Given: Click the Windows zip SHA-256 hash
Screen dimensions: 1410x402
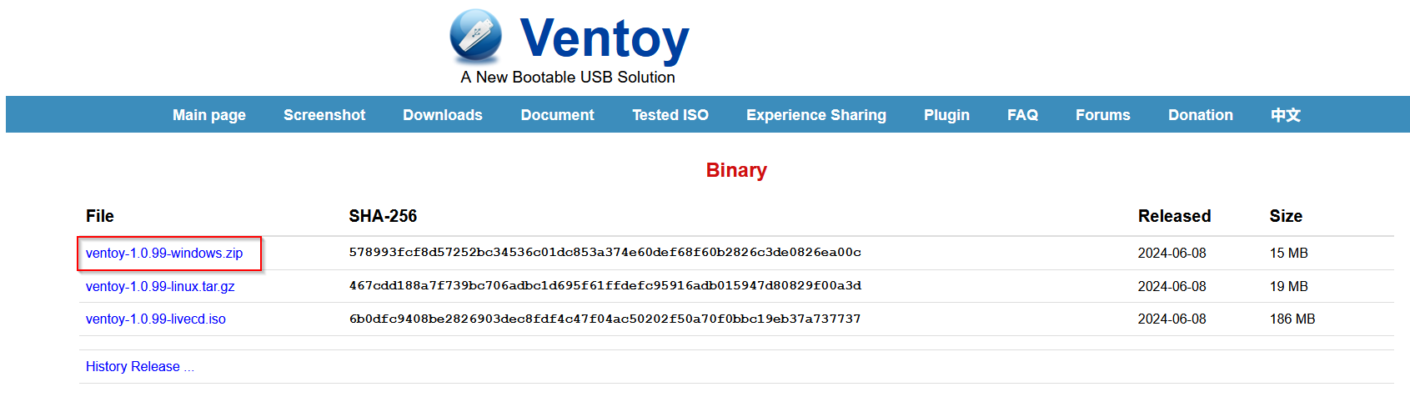Looking at the screenshot, I should coord(605,253).
